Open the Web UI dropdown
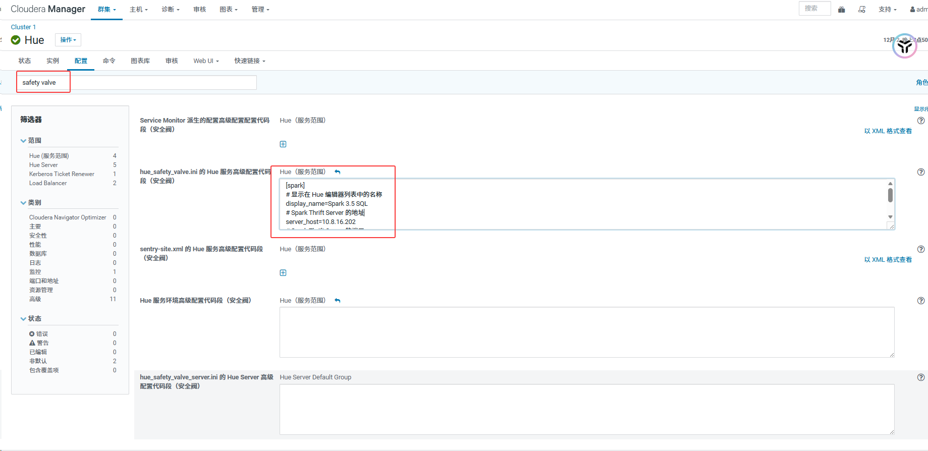 (206, 61)
